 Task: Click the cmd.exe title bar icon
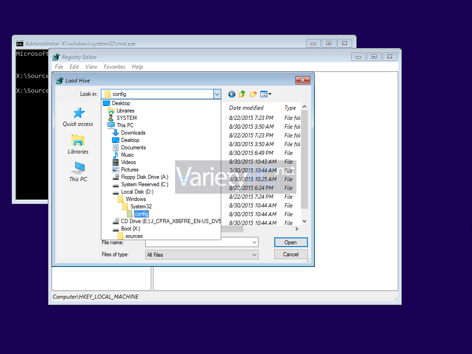pos(19,44)
